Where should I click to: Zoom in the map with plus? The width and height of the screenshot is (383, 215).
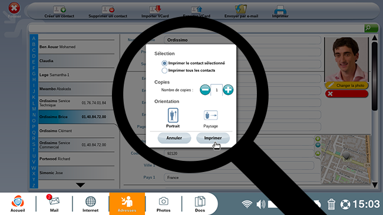click(x=318, y=139)
